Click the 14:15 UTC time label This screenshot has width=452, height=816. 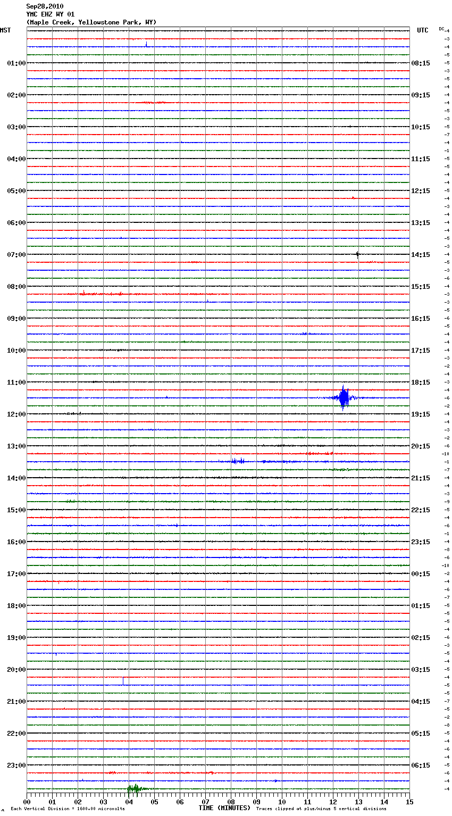click(x=421, y=255)
